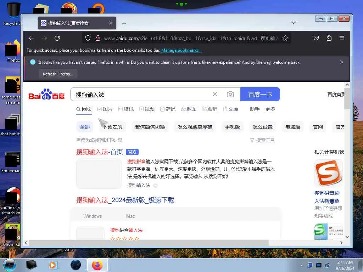Close the 搜狗输入法_百度搜索 tab
The width and height of the screenshot is (363, 272).
(x=111, y=23)
